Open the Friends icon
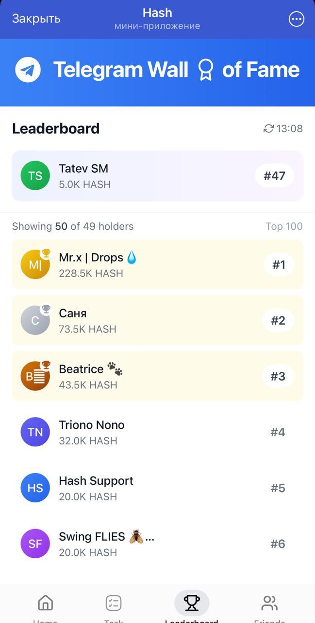Viewport: 315px width, 623px height. 269,604
